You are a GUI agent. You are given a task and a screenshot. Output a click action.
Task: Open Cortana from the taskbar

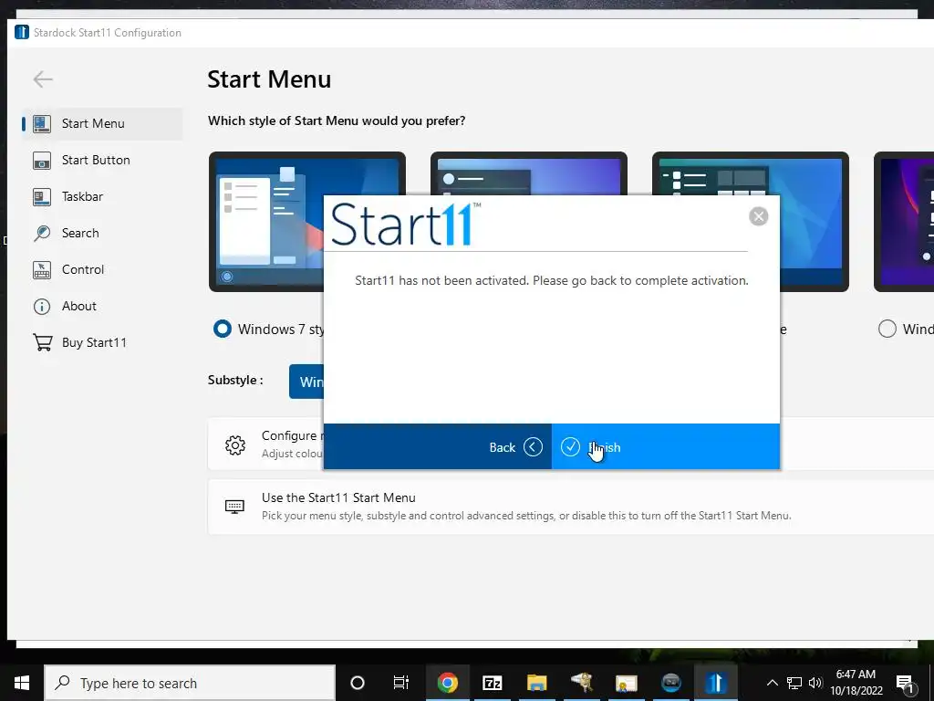[x=358, y=683]
